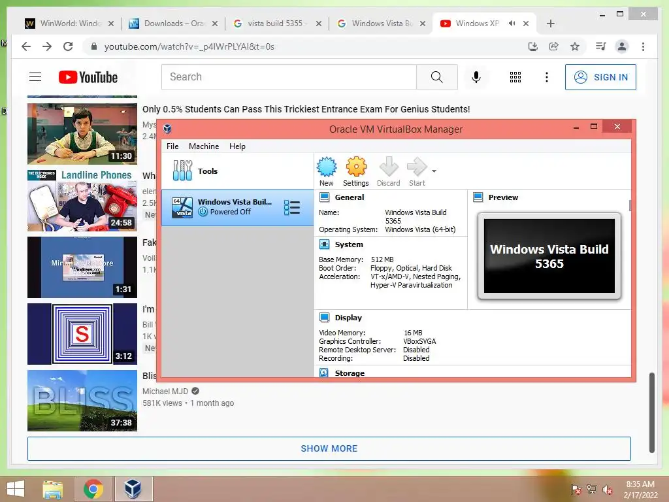Click the System section header
The height and width of the screenshot is (502, 669).
coord(349,244)
